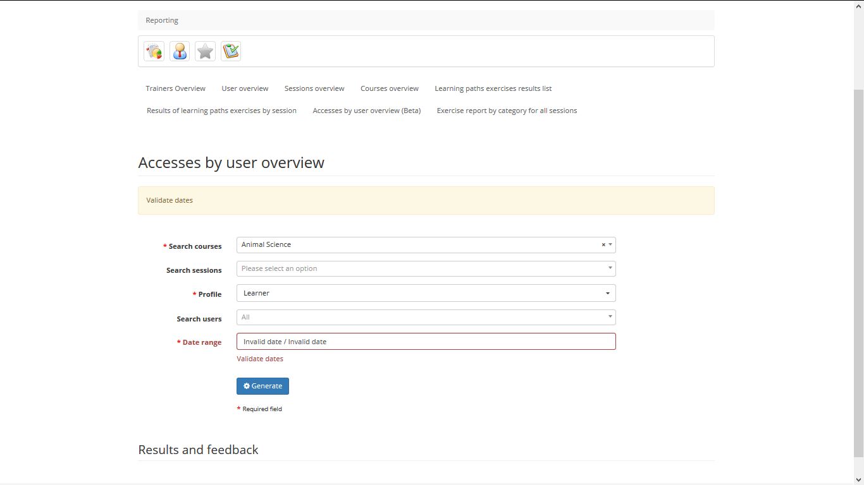
Task: Select Accesses by user overview (Beta)
Action: pyautogui.click(x=367, y=111)
